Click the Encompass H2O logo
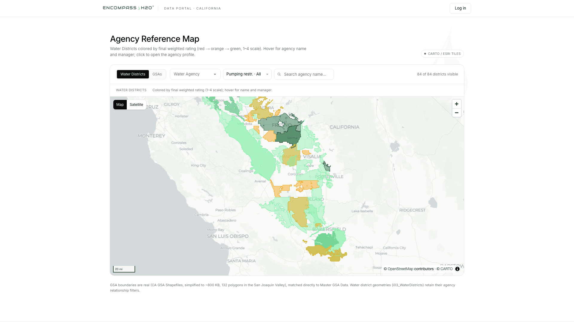Image resolution: width=574 pixels, height=322 pixels. click(x=128, y=8)
